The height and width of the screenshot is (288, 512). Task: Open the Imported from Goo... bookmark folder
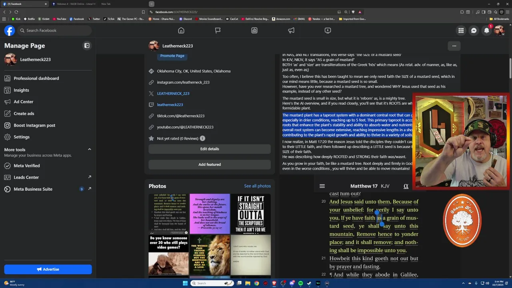352,19
